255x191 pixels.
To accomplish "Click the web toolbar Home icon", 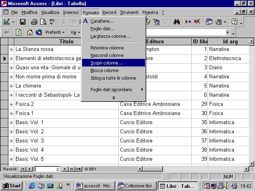I will pyautogui.click(x=30, y=32).
